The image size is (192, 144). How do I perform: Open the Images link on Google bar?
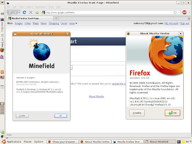19,23
